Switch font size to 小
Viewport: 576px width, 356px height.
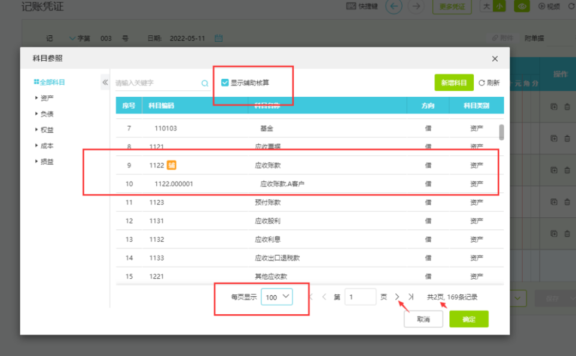pos(499,6)
